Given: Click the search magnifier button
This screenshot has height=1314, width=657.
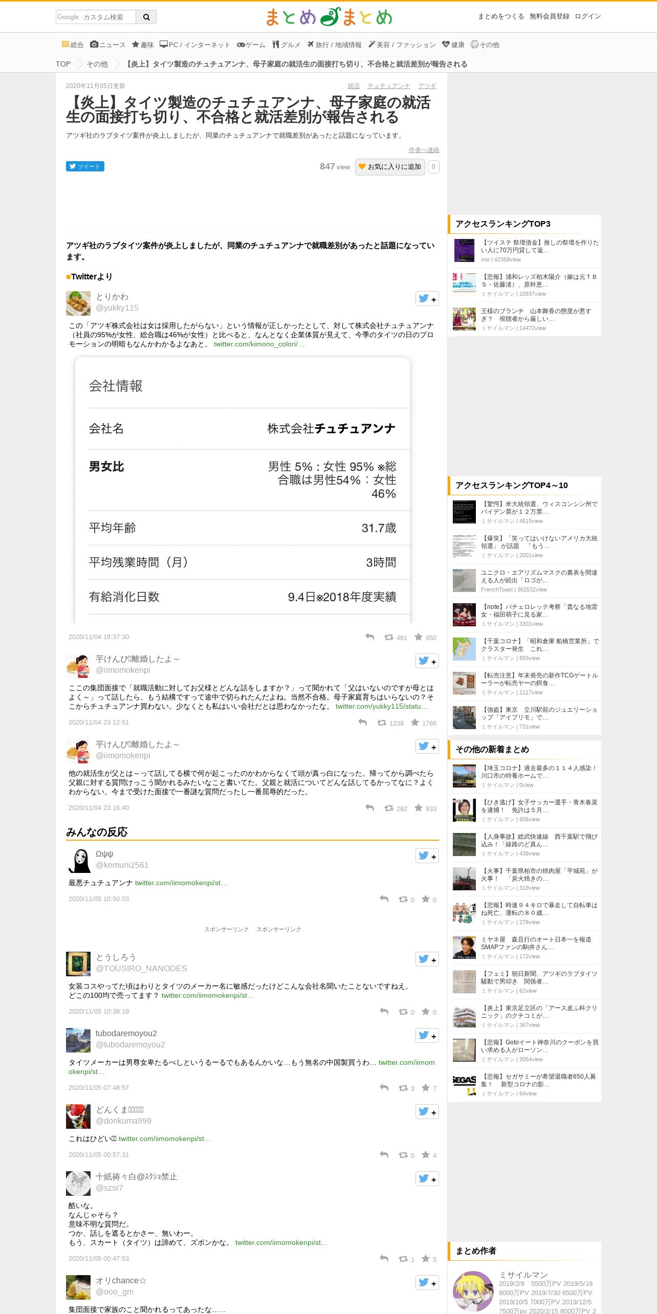Looking at the screenshot, I should [x=146, y=17].
